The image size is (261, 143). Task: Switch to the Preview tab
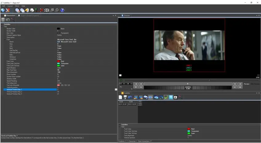click(126, 15)
